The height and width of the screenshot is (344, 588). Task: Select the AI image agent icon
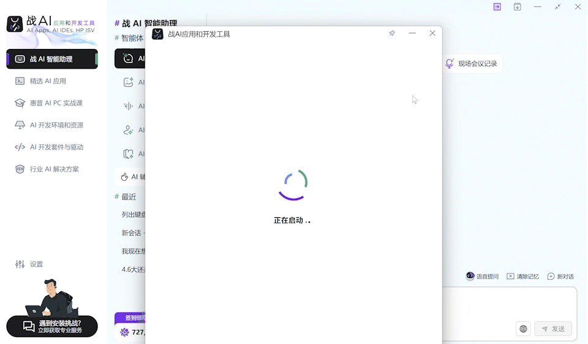pyautogui.click(x=128, y=82)
